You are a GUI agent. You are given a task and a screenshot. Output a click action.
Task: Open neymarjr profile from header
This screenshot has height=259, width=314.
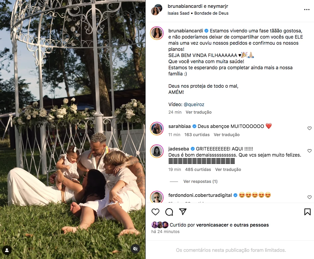pos(218,6)
